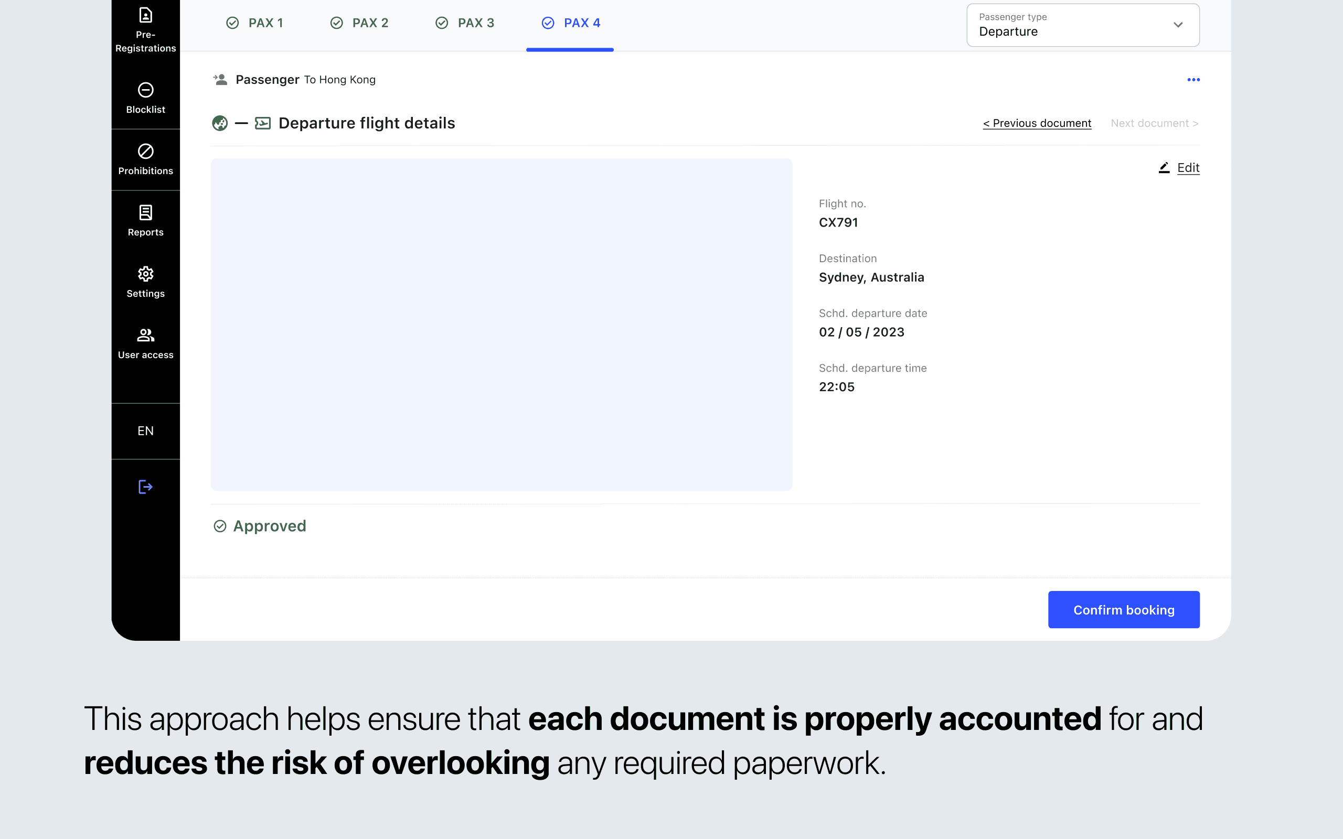Screen dimensions: 1343x839
Task: Click the document preview area
Action: tap(501, 325)
